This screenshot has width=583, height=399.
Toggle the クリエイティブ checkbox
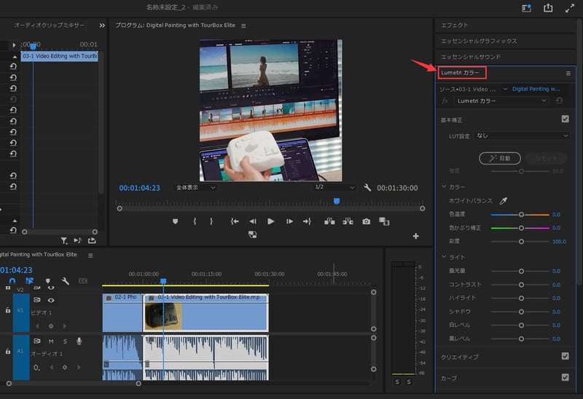point(565,356)
